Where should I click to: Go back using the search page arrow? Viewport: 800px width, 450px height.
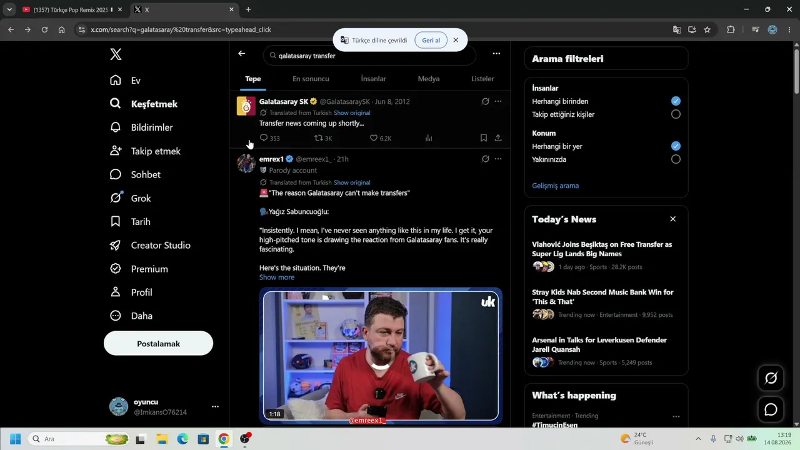pyautogui.click(x=242, y=54)
